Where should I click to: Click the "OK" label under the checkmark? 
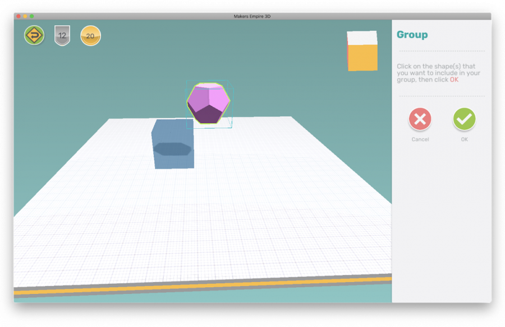[464, 139]
